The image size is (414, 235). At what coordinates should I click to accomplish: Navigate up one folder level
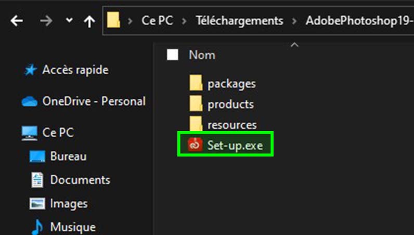click(89, 21)
